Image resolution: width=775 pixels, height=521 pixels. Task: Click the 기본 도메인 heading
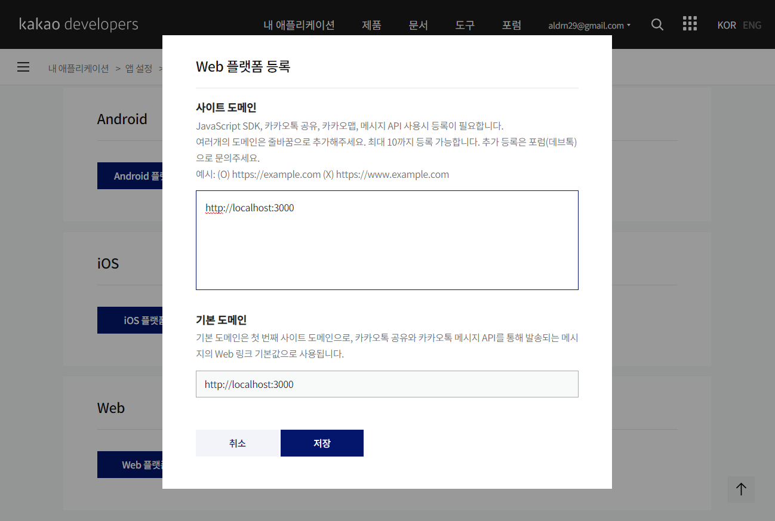(221, 320)
